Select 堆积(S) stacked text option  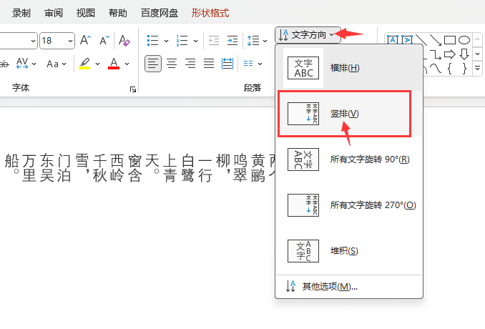click(349, 251)
